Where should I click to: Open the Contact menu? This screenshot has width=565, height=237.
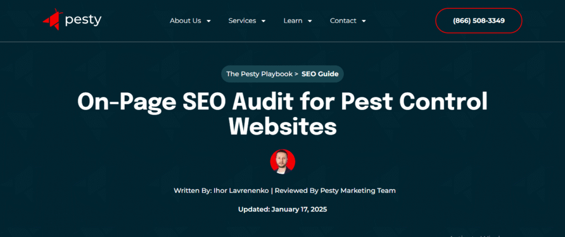point(343,21)
